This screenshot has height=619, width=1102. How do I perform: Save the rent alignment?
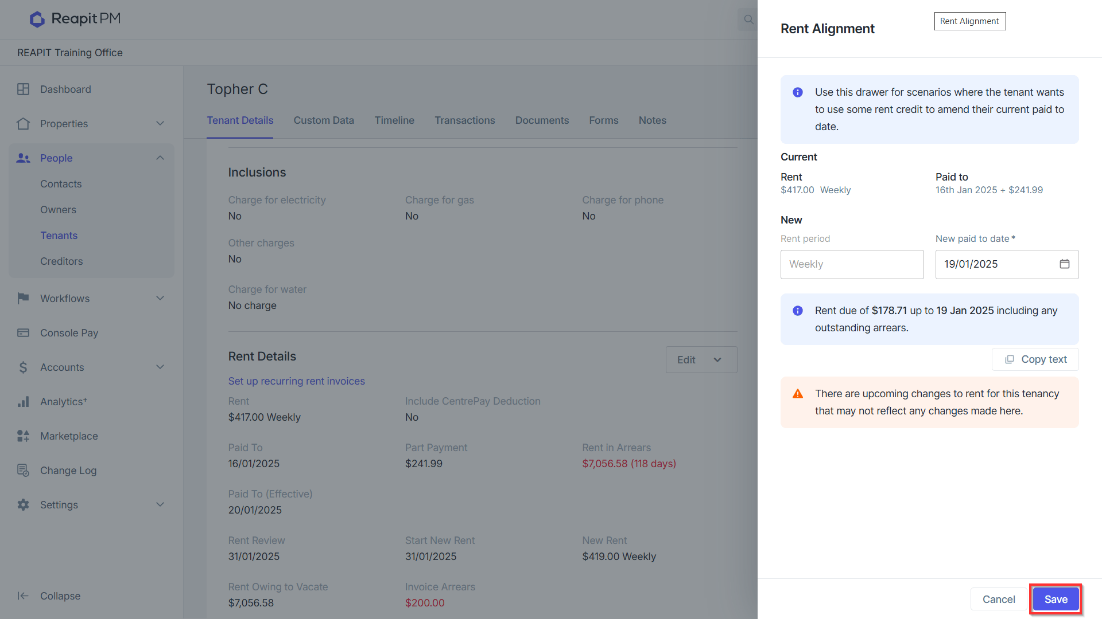click(1056, 600)
